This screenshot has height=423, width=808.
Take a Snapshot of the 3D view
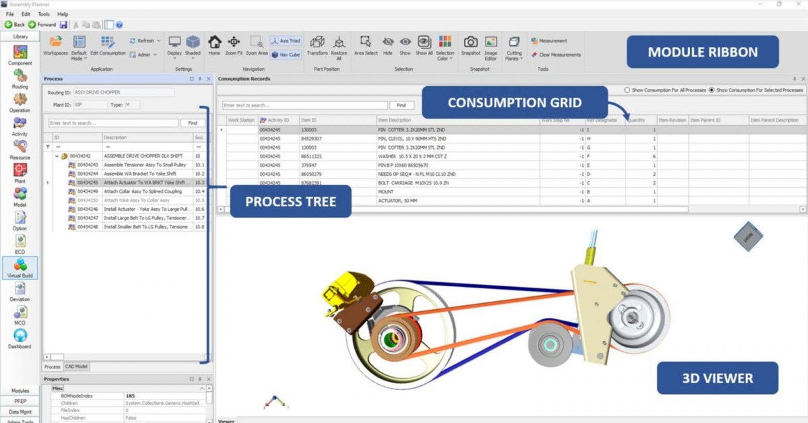click(x=470, y=46)
